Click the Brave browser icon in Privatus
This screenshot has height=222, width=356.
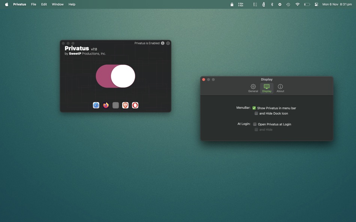125,105
